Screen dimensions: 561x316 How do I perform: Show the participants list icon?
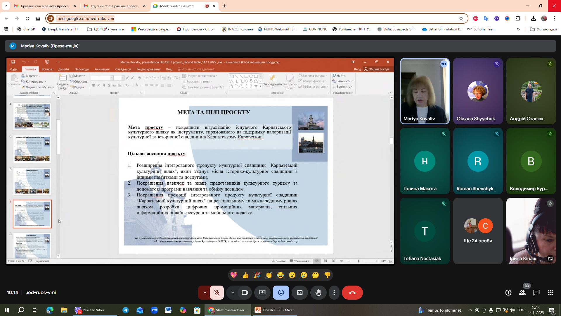pyautogui.click(x=522, y=293)
